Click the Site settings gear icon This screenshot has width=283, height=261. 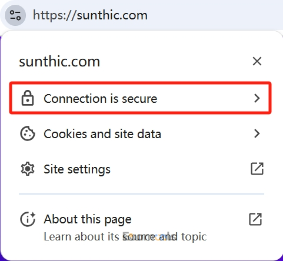pos(28,169)
